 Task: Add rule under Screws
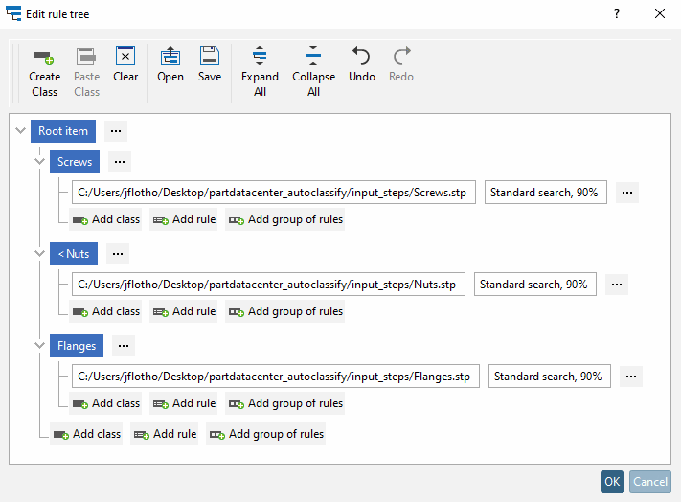(x=184, y=219)
